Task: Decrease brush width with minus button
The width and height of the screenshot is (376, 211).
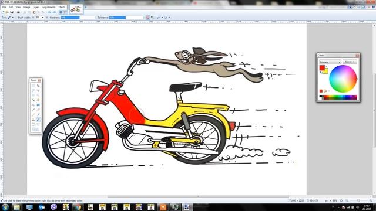Action: pos(33,18)
